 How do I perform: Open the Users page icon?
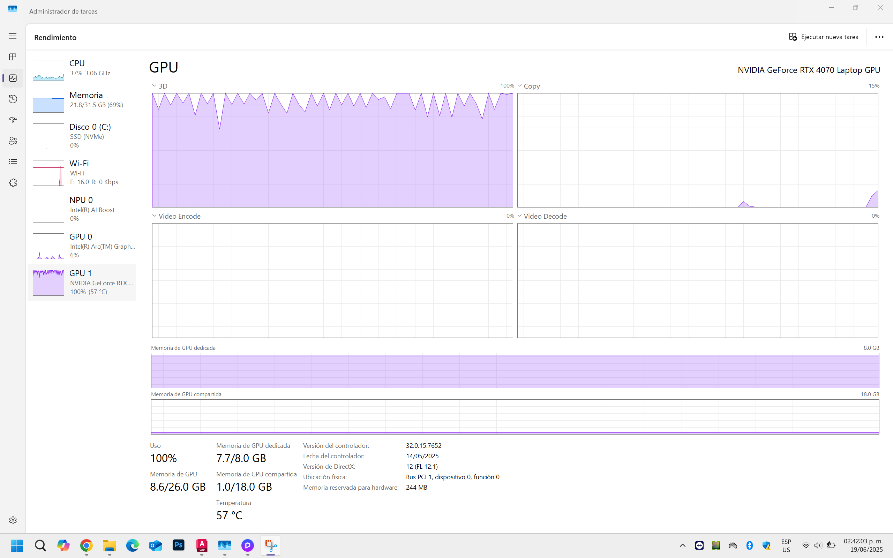tap(13, 141)
